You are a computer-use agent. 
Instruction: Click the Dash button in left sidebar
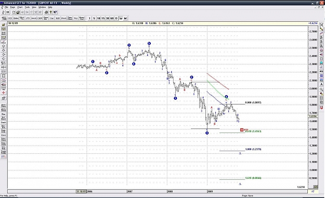(x=4, y=123)
